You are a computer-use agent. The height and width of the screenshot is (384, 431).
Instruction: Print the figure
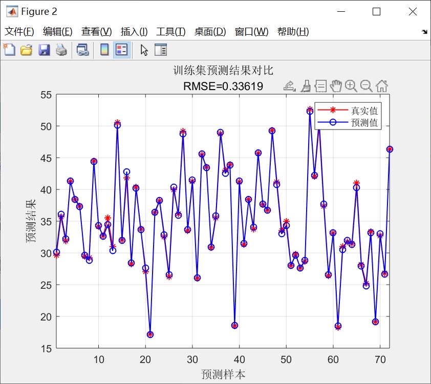60,50
